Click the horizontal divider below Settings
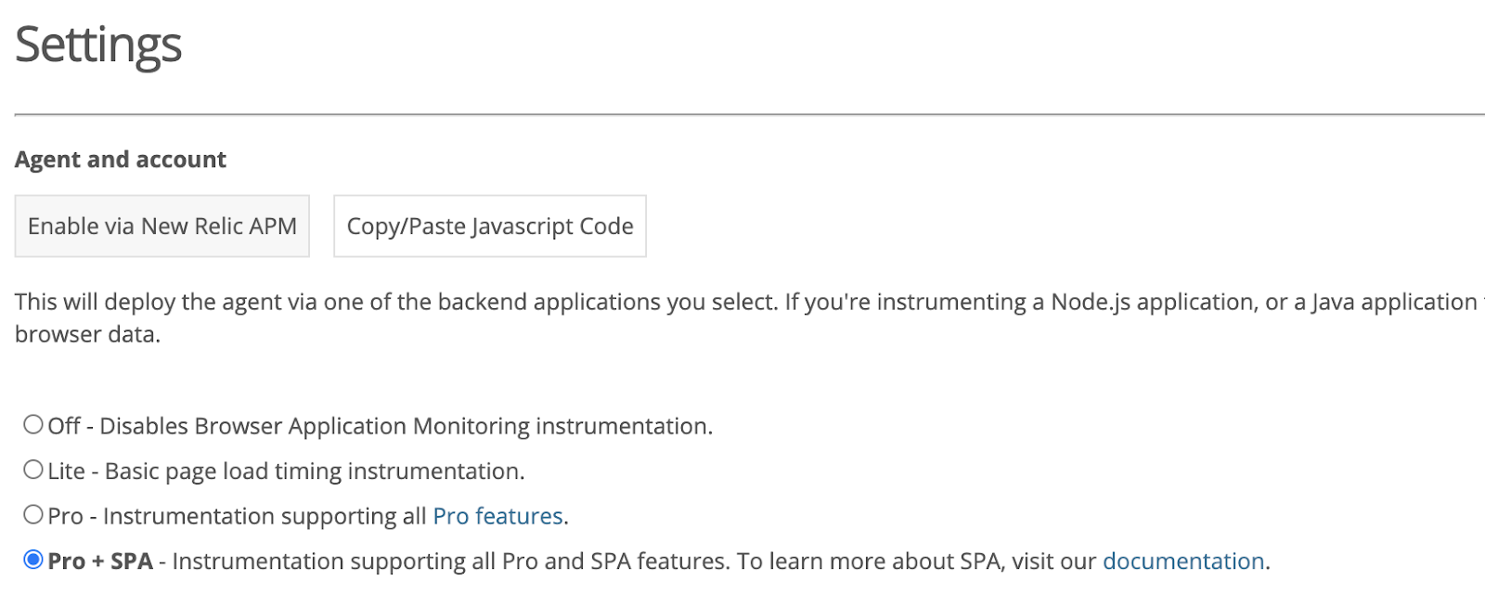The height and width of the screenshot is (607, 1485). (742, 114)
